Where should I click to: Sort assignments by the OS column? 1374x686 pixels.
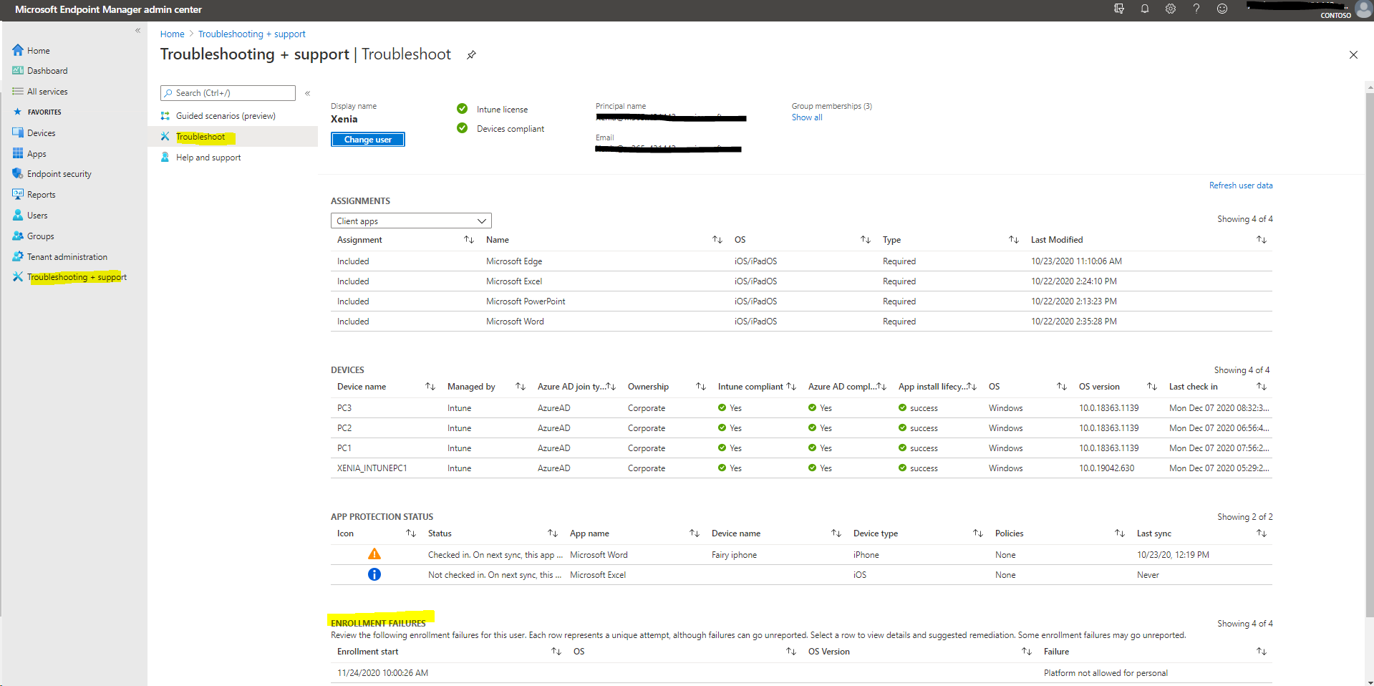click(x=866, y=240)
